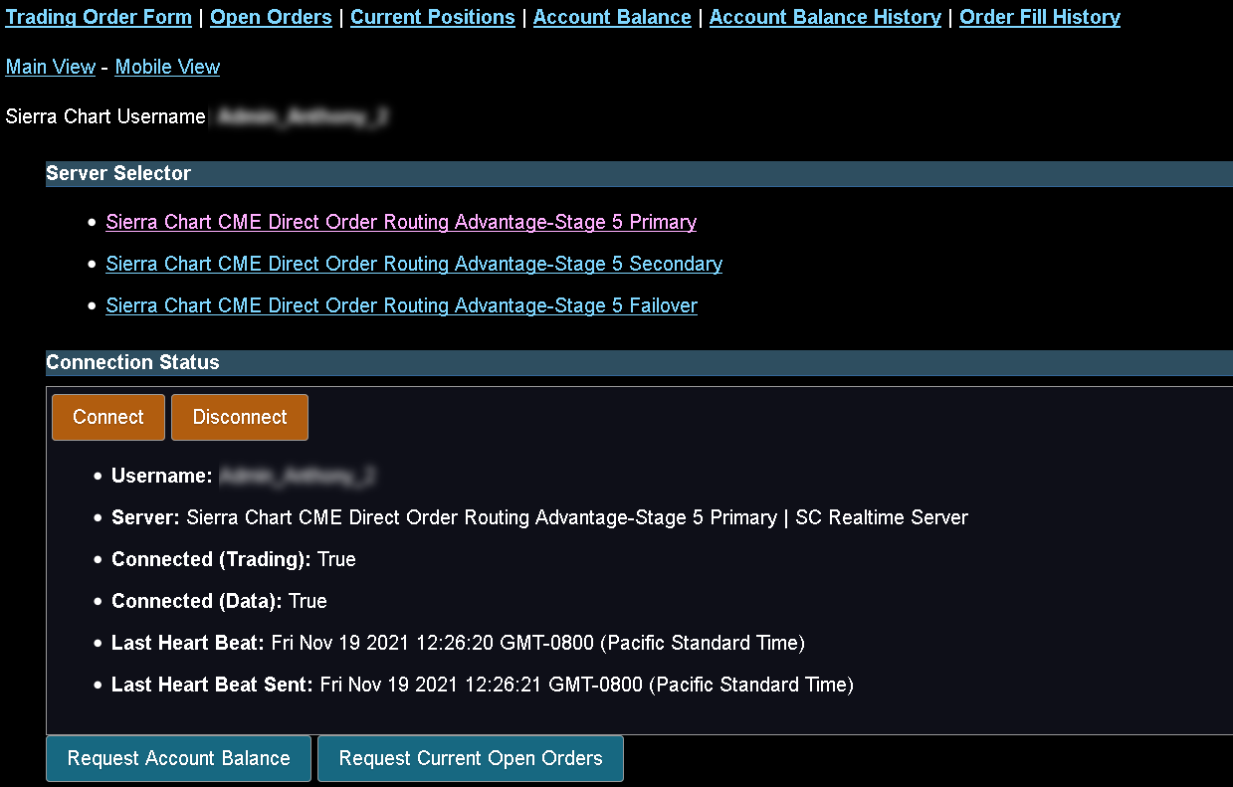Click the orange Disconnect button
This screenshot has height=787, width=1233.
point(240,417)
